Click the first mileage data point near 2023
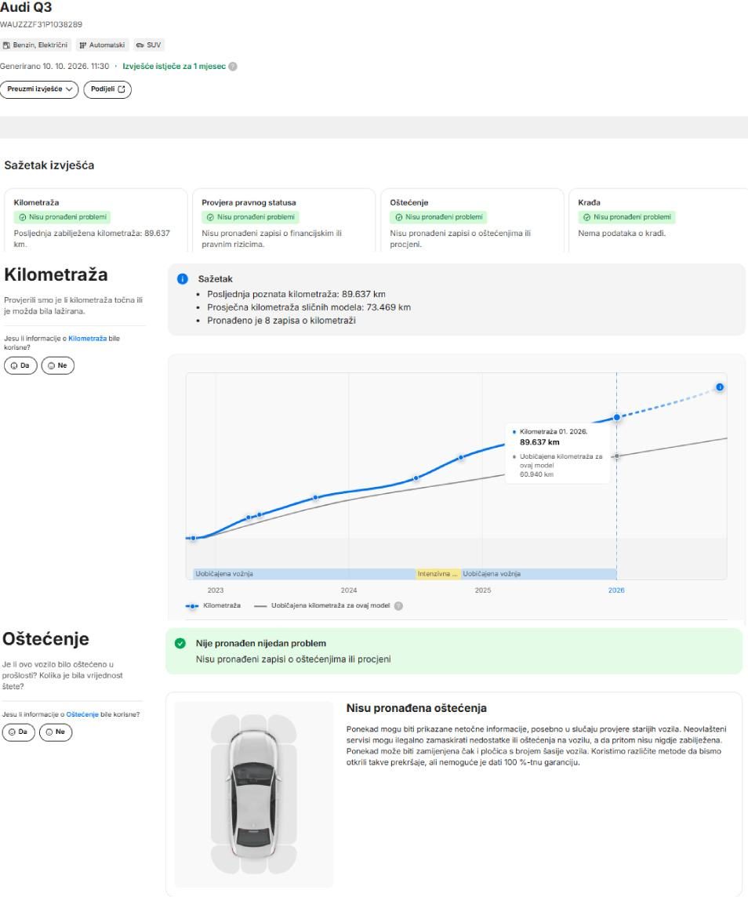 (194, 538)
